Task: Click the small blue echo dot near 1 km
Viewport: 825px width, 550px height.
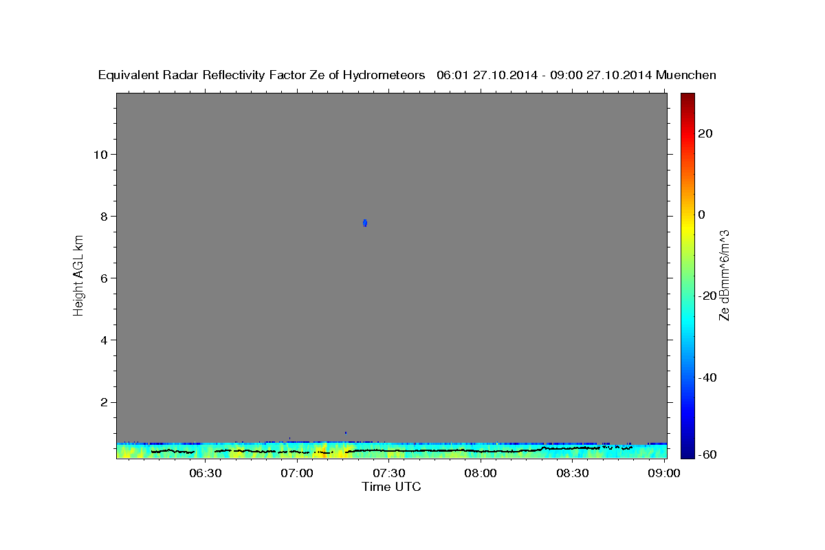Action: (x=345, y=432)
